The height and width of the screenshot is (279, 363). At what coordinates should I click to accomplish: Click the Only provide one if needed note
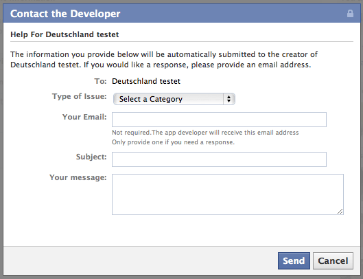coord(173,142)
